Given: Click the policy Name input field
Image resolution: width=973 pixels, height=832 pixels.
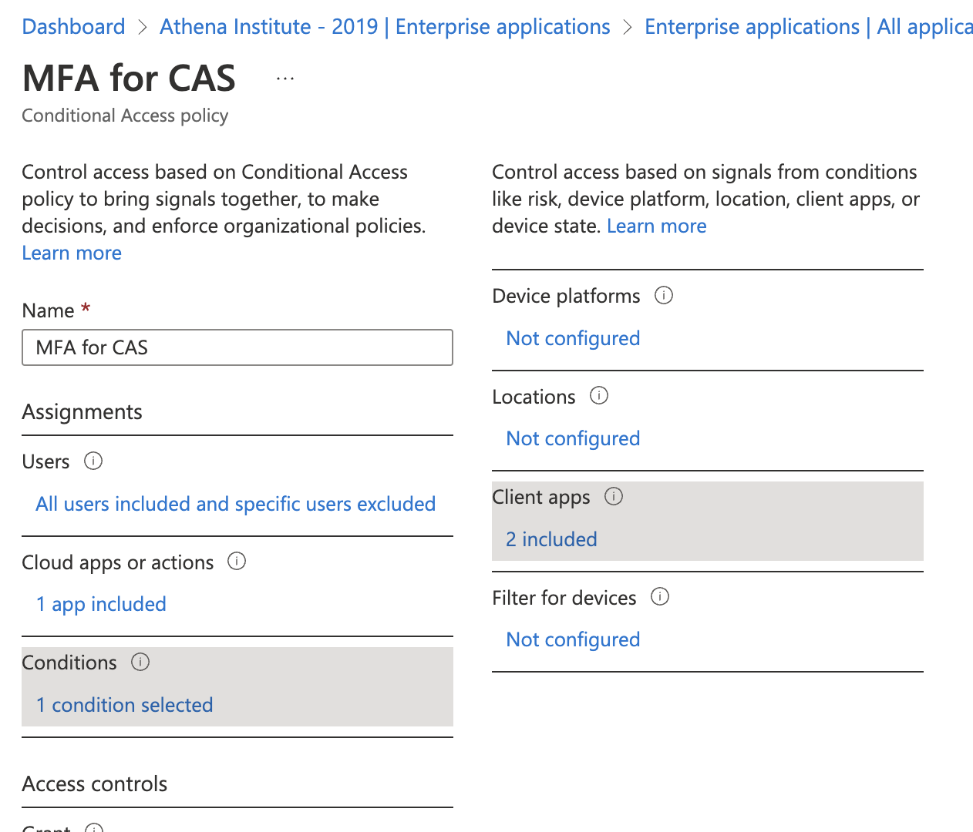Looking at the screenshot, I should tap(237, 347).
